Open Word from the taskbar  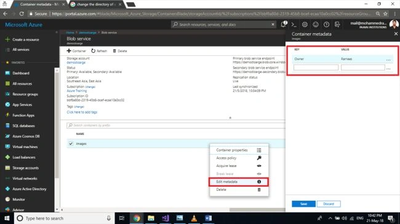[x=208, y=218]
